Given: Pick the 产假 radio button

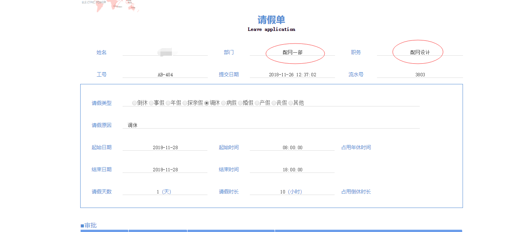Looking at the screenshot, I should pos(257,103).
